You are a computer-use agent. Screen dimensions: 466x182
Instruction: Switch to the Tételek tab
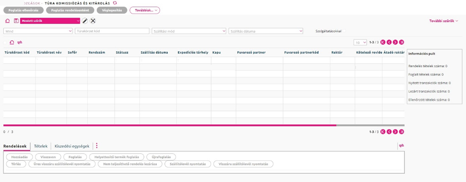[x=41, y=146]
